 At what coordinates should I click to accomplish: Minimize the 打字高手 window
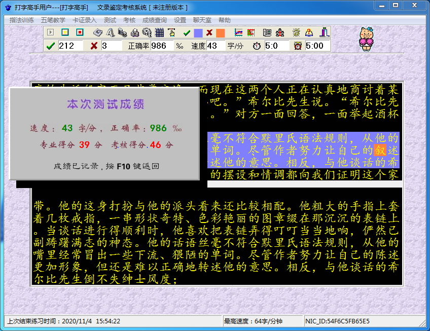[382, 6]
